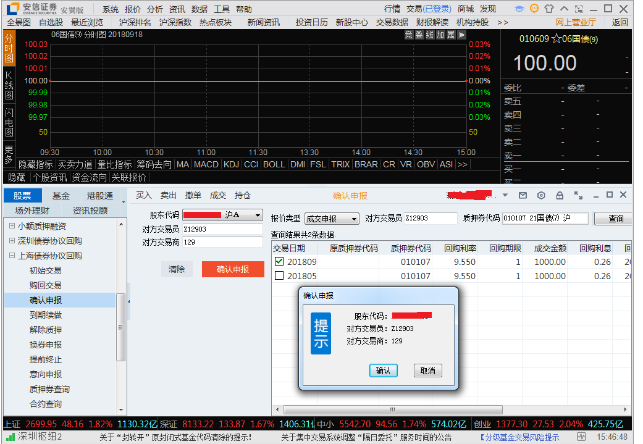Collapse the toolbar with the up chevron
643x444 pixels.
(565, 9)
